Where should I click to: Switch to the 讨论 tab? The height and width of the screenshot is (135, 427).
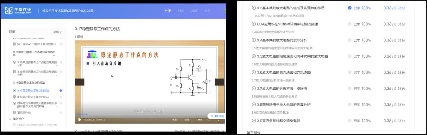click(181, 11)
